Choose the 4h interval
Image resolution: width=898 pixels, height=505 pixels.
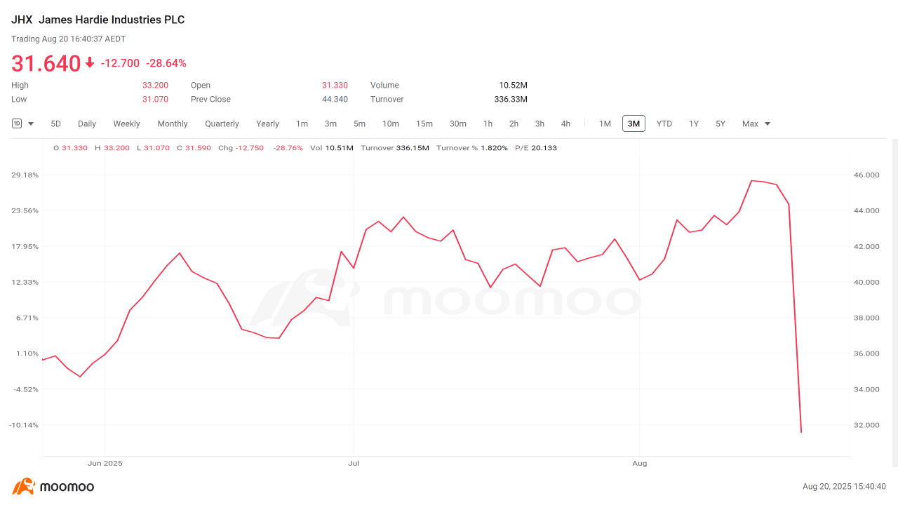point(565,123)
